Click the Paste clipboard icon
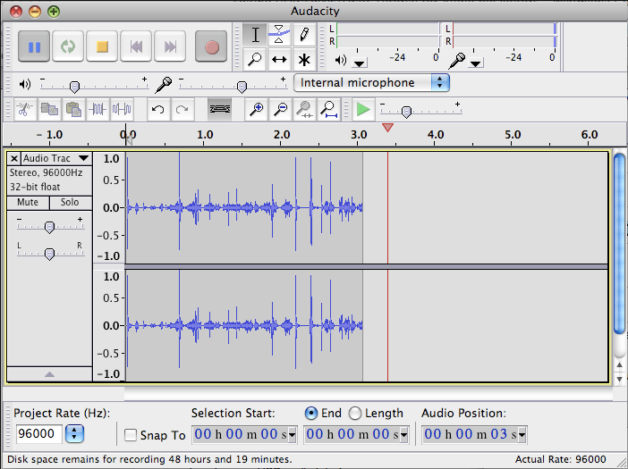This screenshot has width=628, height=469. click(x=73, y=109)
